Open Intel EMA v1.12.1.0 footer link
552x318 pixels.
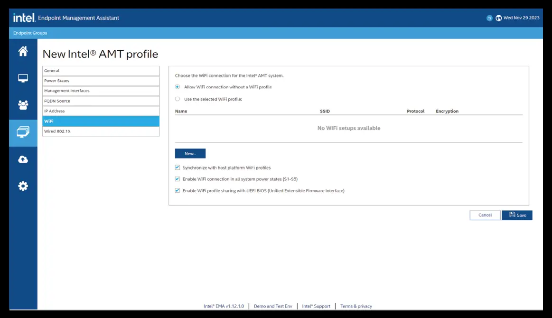coord(224,306)
